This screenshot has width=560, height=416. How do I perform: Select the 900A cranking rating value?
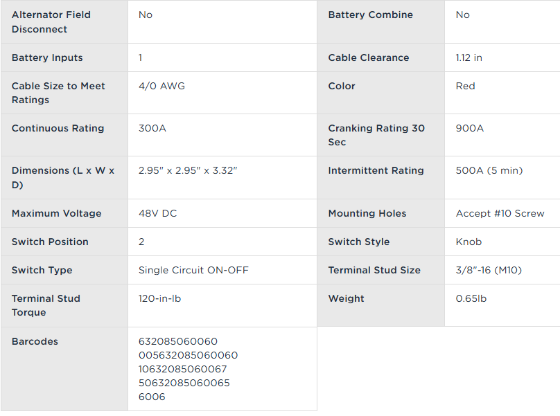point(470,128)
